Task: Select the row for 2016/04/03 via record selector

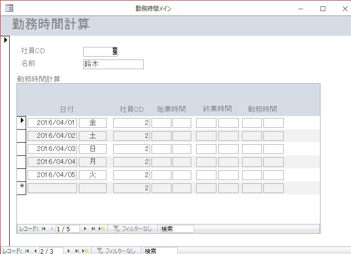Action: pyautogui.click(x=21, y=149)
